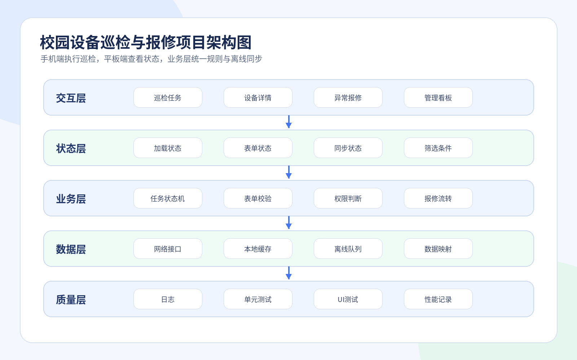Screen dimensions: 577x360
Task: Click the 单元测试 chip
Action: 258,299
